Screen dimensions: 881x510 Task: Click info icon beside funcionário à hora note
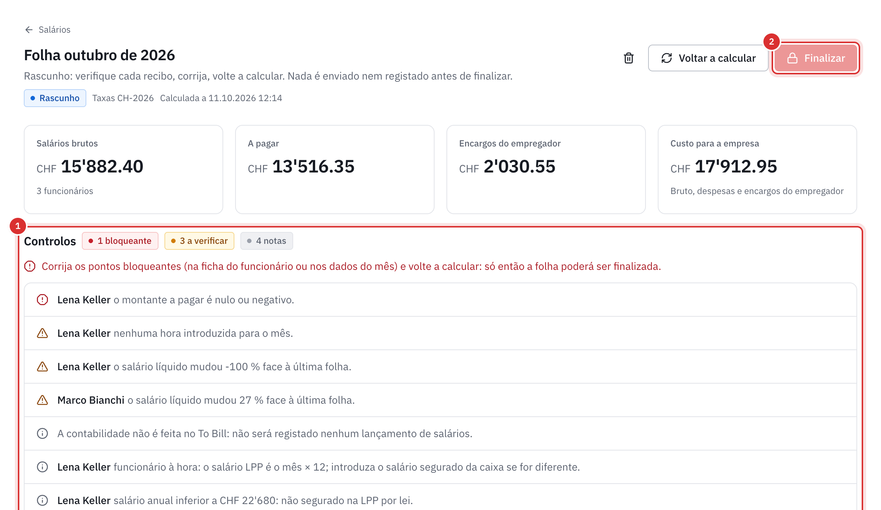(x=42, y=467)
